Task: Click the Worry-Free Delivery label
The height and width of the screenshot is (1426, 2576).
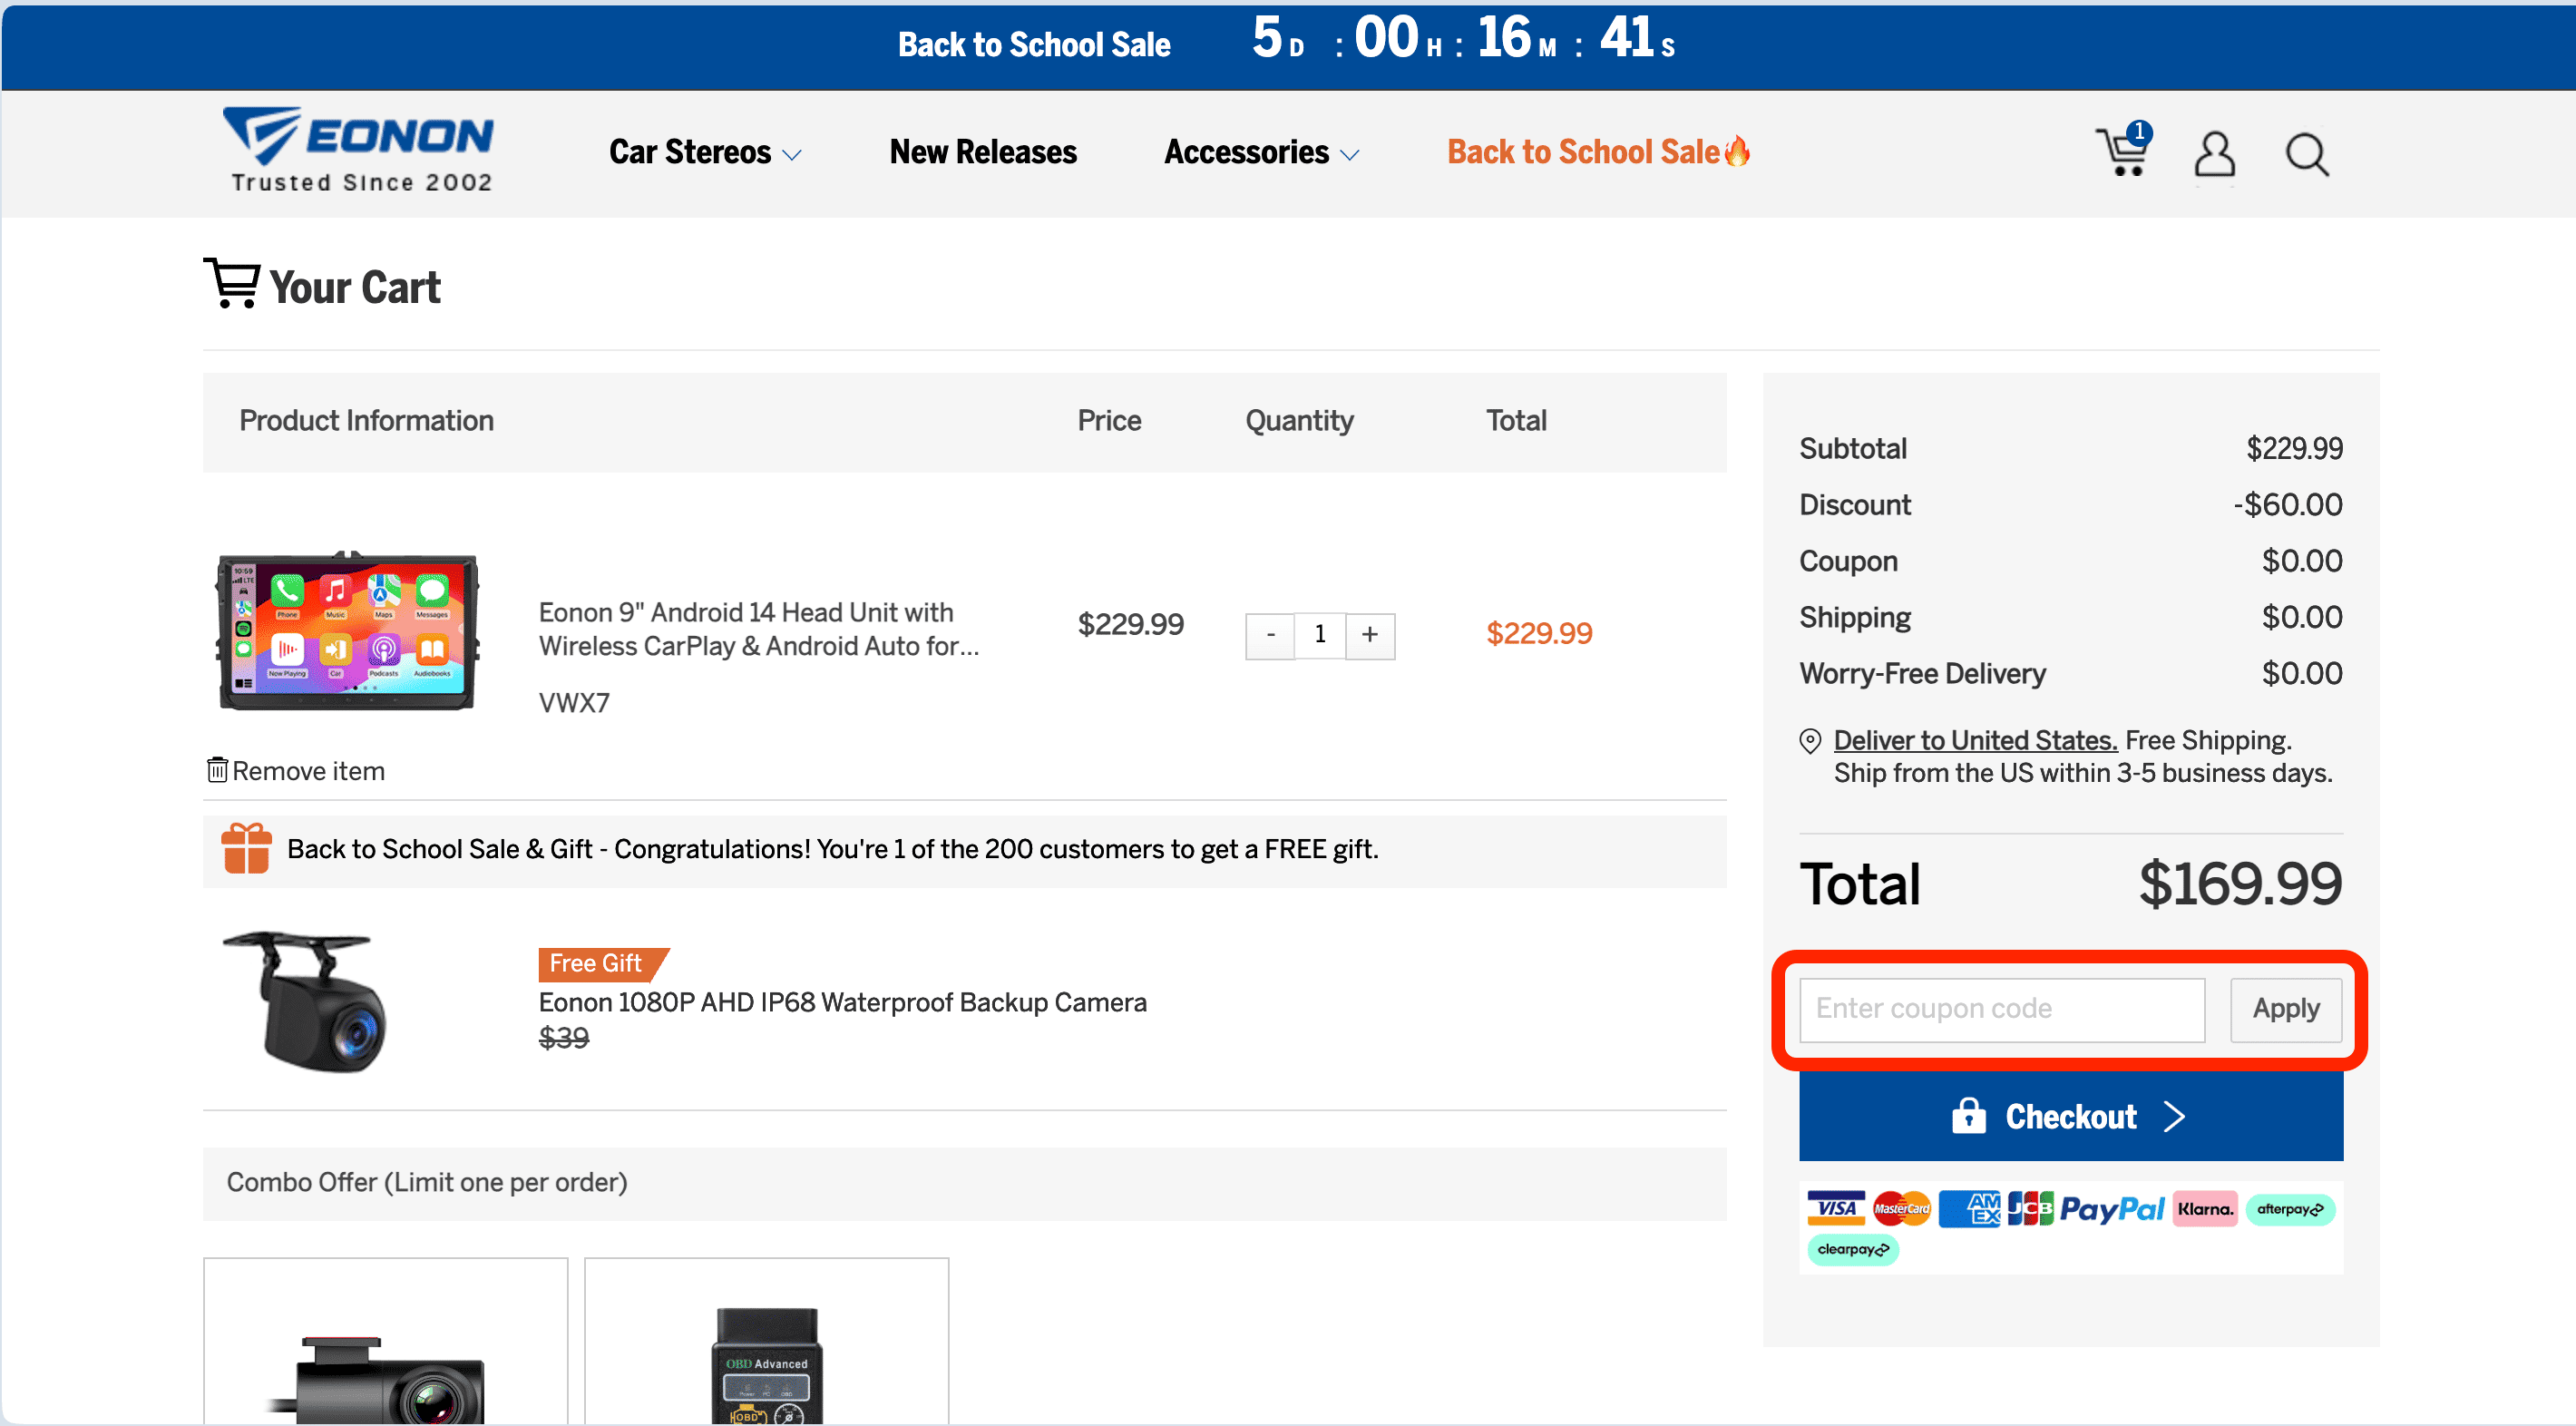Action: pyautogui.click(x=1922, y=674)
